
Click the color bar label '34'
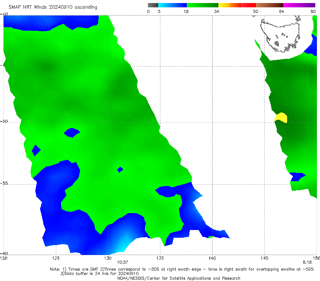(217, 12)
